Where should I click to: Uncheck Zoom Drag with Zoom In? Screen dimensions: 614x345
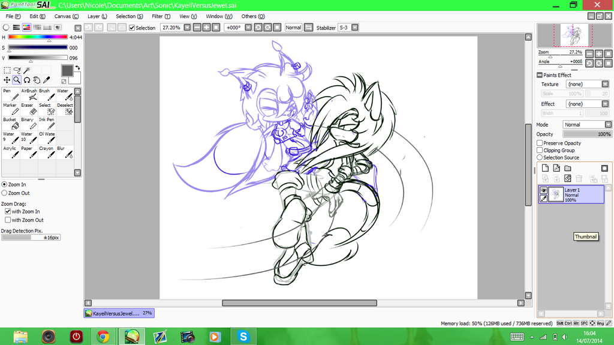[x=8, y=211]
